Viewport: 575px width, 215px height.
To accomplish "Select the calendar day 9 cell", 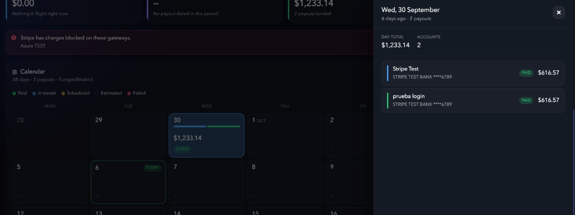I will click(x=350, y=182).
